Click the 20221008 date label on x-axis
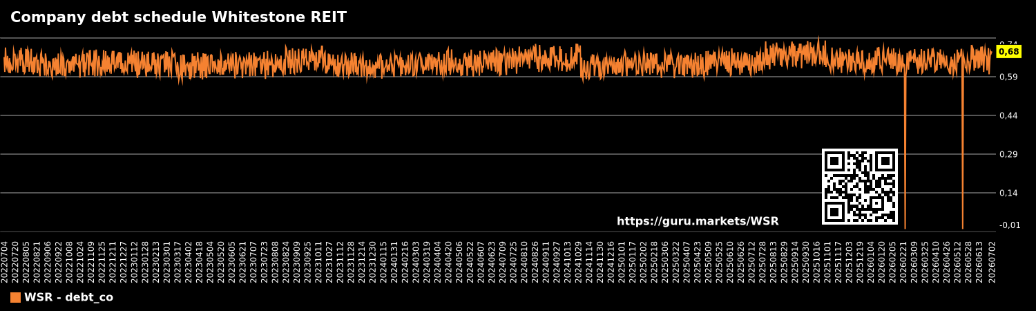The width and height of the screenshot is (1036, 311). (x=70, y=262)
